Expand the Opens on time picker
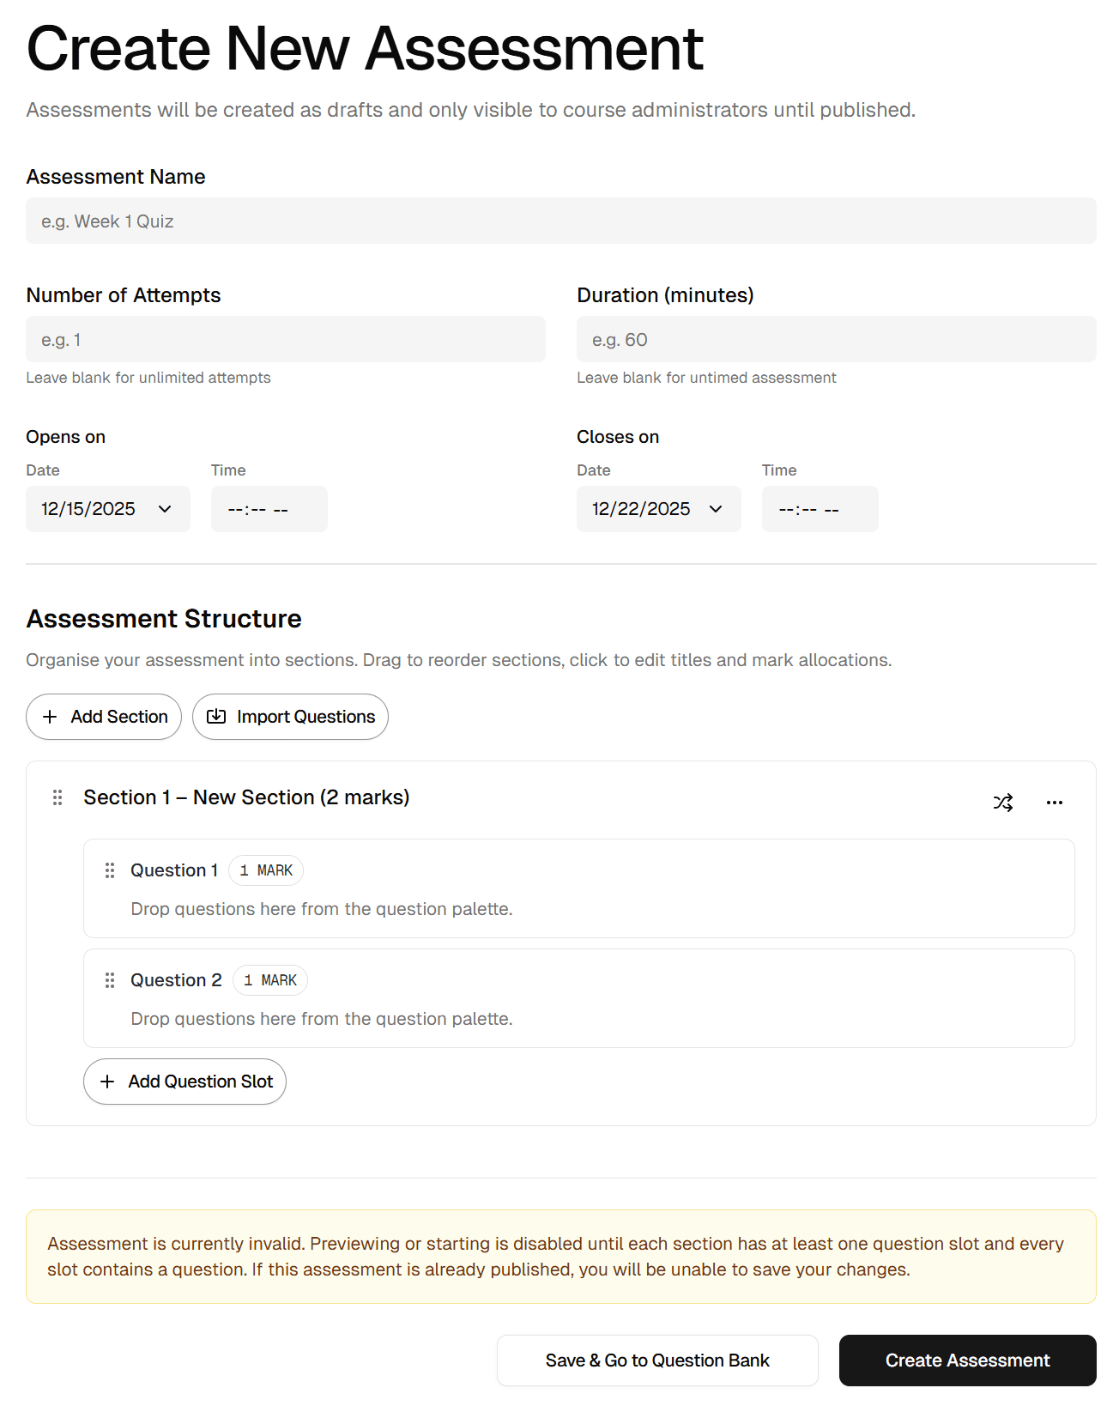The image size is (1119, 1412). 269,508
